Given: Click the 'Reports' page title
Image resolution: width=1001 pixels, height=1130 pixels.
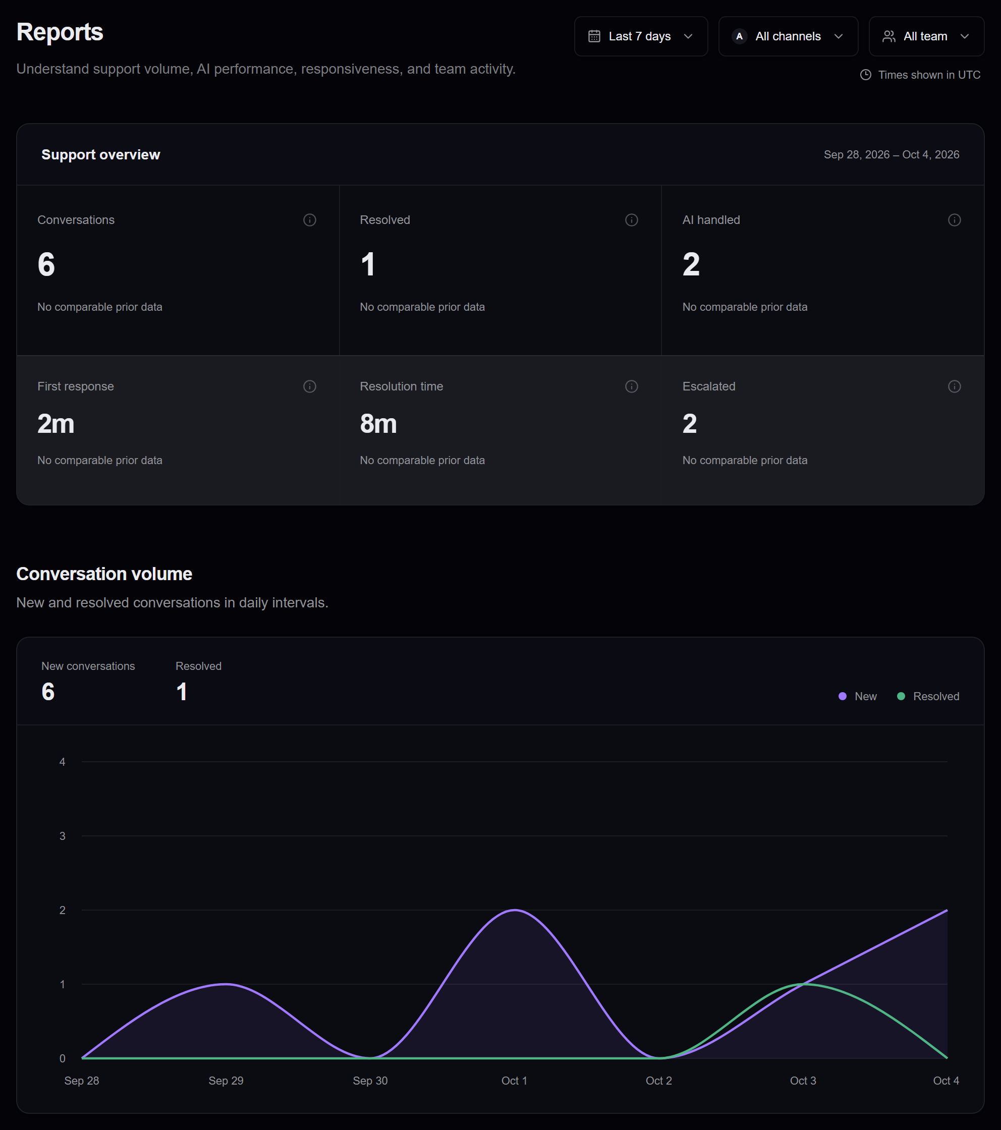Looking at the screenshot, I should [60, 32].
